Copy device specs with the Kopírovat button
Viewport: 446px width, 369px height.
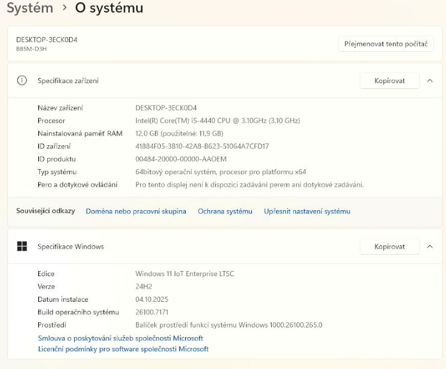(x=390, y=81)
